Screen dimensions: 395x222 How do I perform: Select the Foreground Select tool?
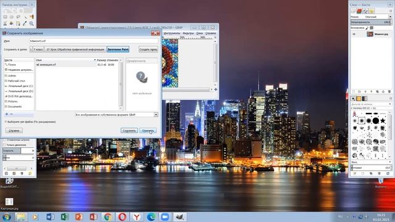(x=12, y=23)
